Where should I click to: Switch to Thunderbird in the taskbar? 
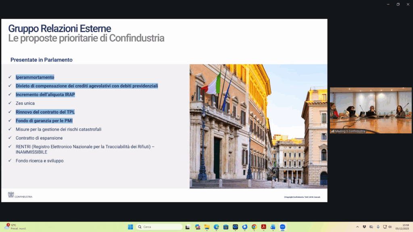(x=245, y=227)
